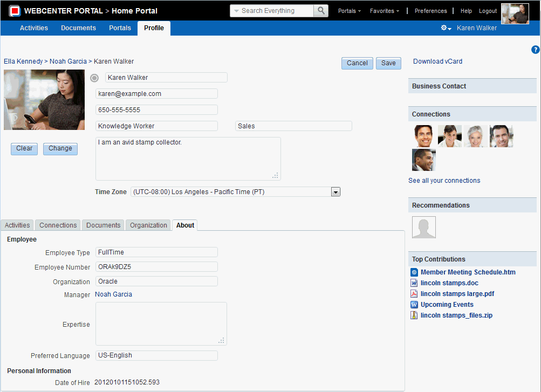The height and width of the screenshot is (392, 541).
Task: Clear the profile photo
Action: pos(24,149)
